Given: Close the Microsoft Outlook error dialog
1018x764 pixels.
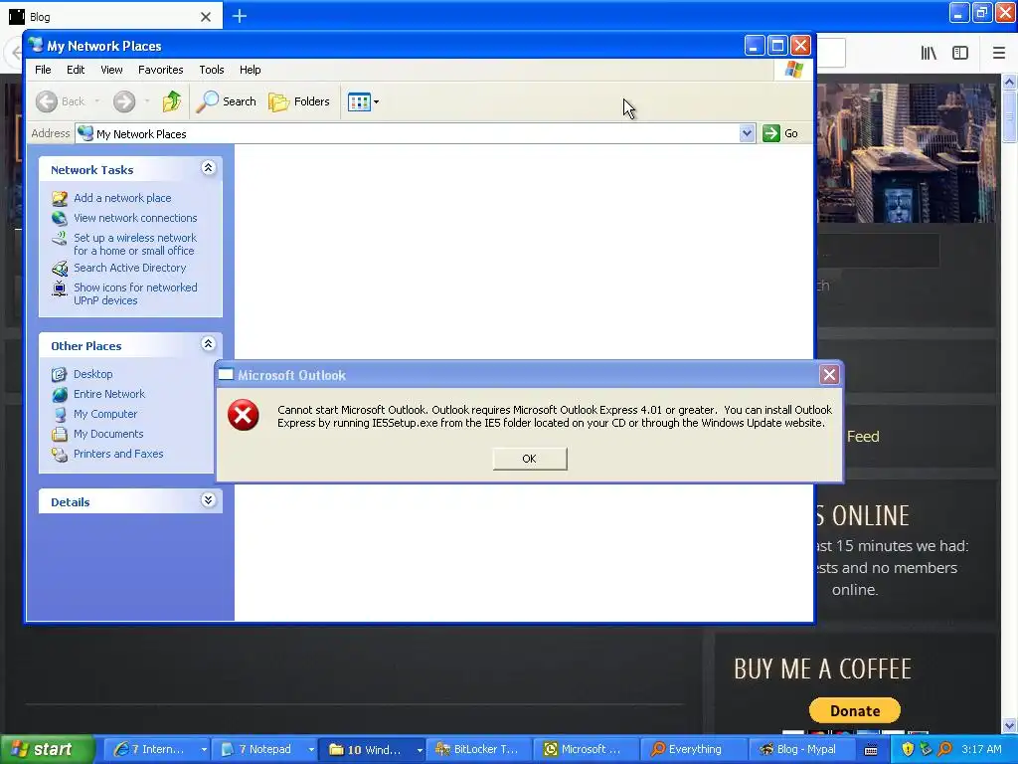Looking at the screenshot, I should coord(829,375).
